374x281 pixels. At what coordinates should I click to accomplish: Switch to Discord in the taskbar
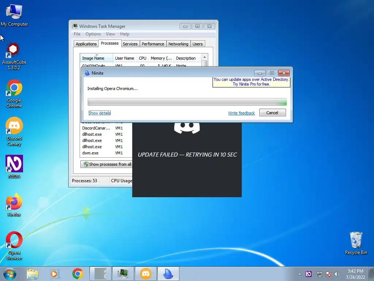[x=146, y=274]
